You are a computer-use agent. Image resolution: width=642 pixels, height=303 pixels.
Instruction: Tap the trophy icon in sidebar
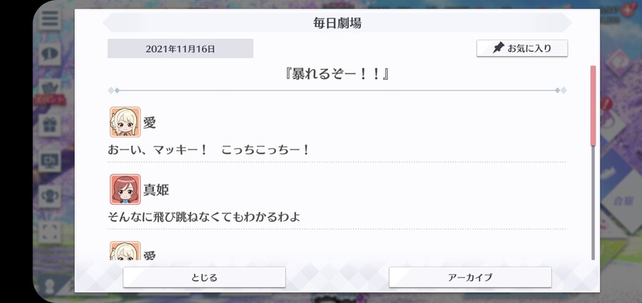click(50, 196)
